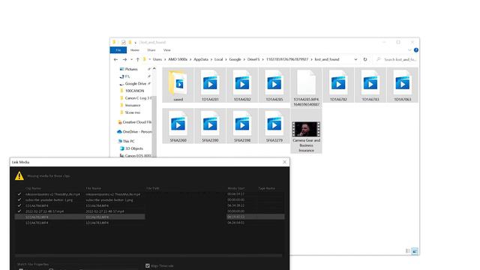Select video file 101A4282 in Explorer

click(x=242, y=85)
